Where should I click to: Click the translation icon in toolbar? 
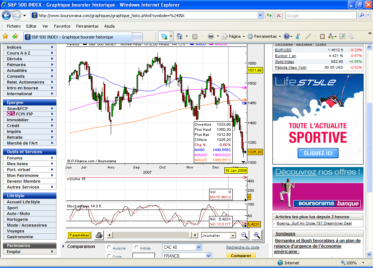331,36
